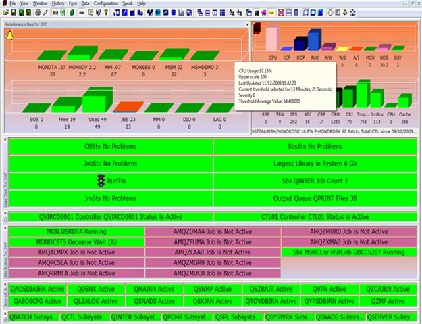Click the Output Queue QPRINT Files 38 cell
The image size is (422, 324).
(315, 198)
